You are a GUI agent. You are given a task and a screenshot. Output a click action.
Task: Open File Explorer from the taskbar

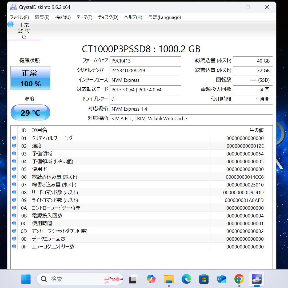pyautogui.click(x=169, y=279)
